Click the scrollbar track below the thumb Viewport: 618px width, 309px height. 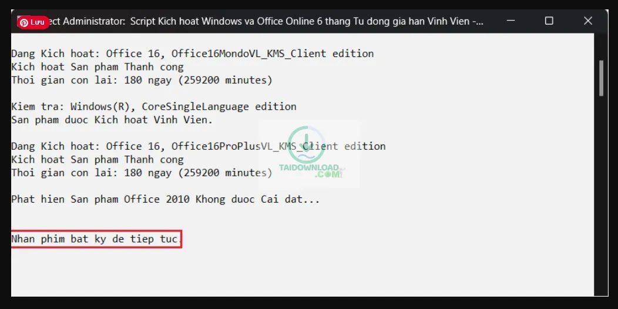pyautogui.click(x=601, y=196)
